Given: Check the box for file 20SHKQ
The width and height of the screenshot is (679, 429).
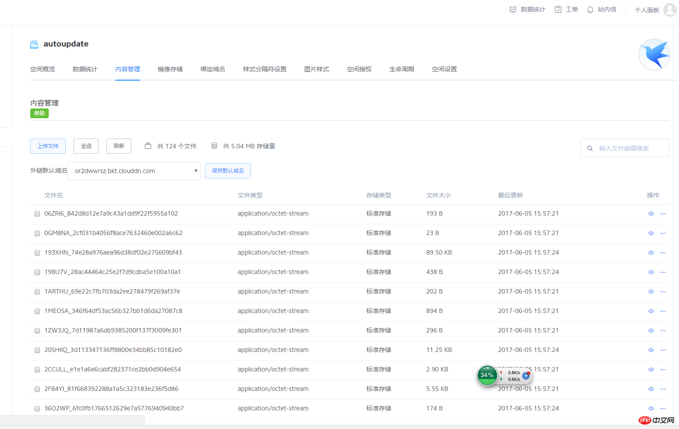Looking at the screenshot, I should coord(37,350).
